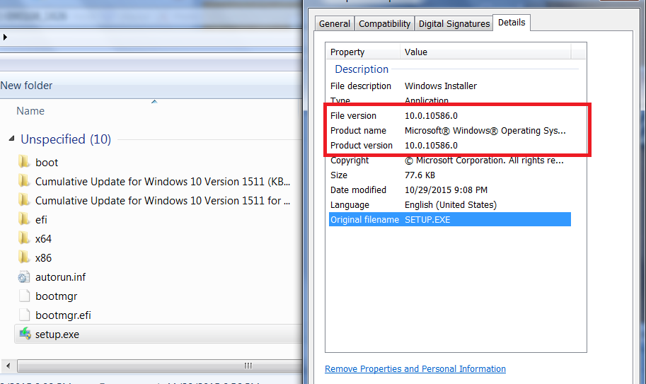Click New folder in Explorer toolbar
This screenshot has width=646, height=384.
26,85
